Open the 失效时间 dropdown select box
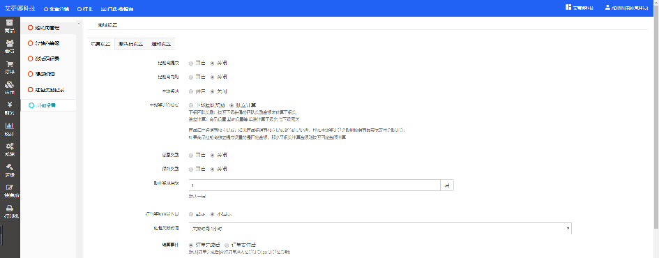The image size is (659, 258). [380, 228]
